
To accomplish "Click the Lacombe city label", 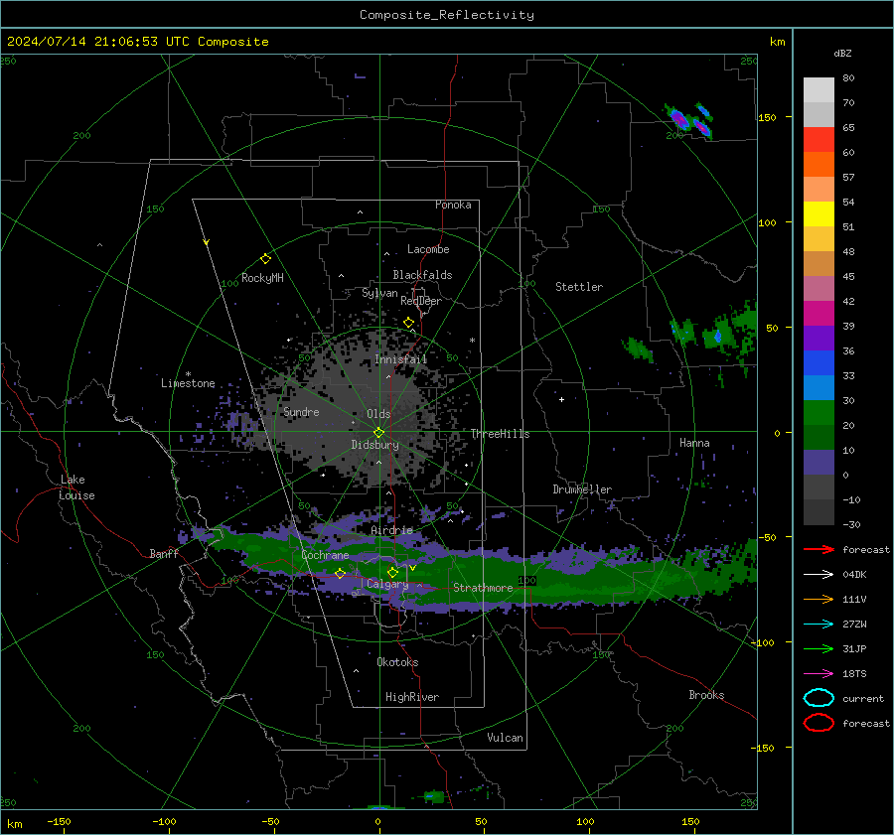I will click(x=428, y=249).
